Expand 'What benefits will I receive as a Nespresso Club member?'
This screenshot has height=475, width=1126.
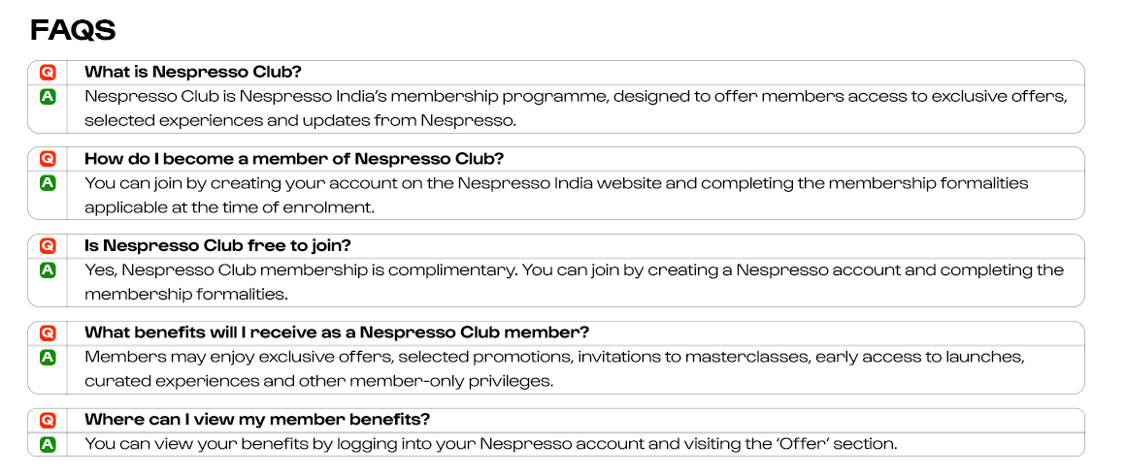tap(556, 333)
